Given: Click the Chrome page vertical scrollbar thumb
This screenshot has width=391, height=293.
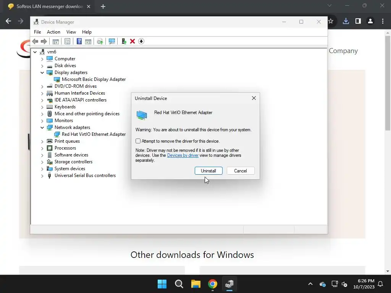Looking at the screenshot, I should pyautogui.click(x=388, y=83).
